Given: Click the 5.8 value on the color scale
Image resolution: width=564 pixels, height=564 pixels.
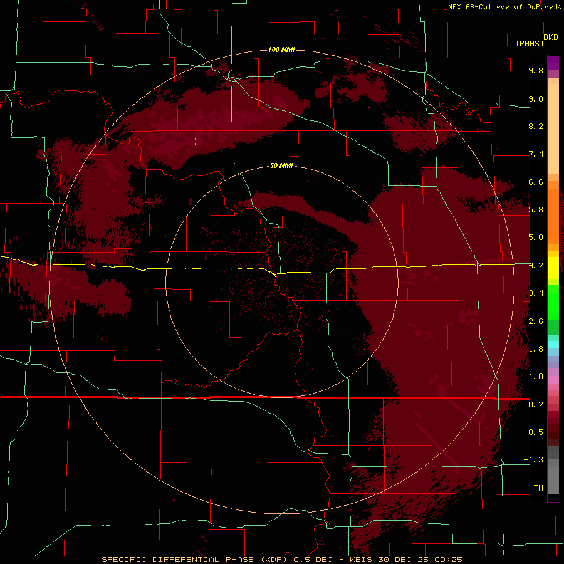Looking at the screenshot, I should point(536,209).
